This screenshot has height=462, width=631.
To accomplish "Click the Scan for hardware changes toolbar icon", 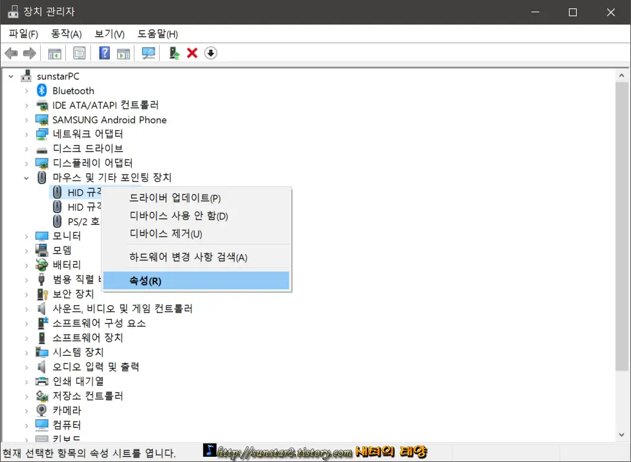I will [148, 52].
